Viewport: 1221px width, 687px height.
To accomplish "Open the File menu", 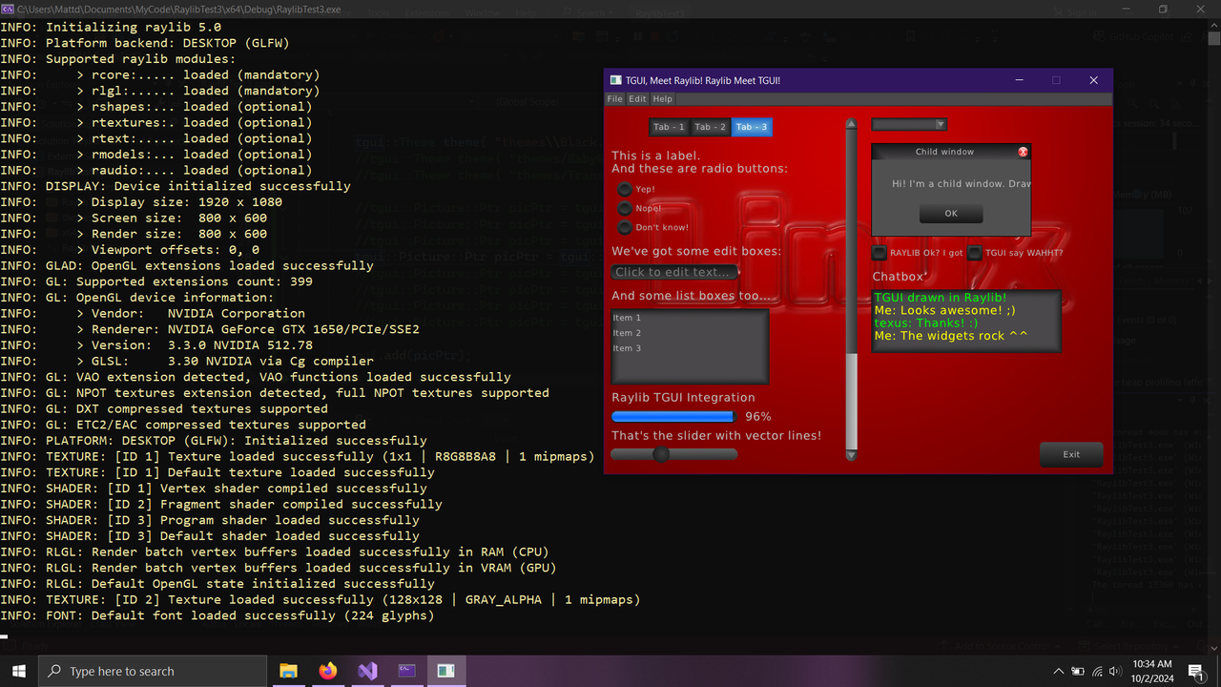I will pyautogui.click(x=614, y=99).
